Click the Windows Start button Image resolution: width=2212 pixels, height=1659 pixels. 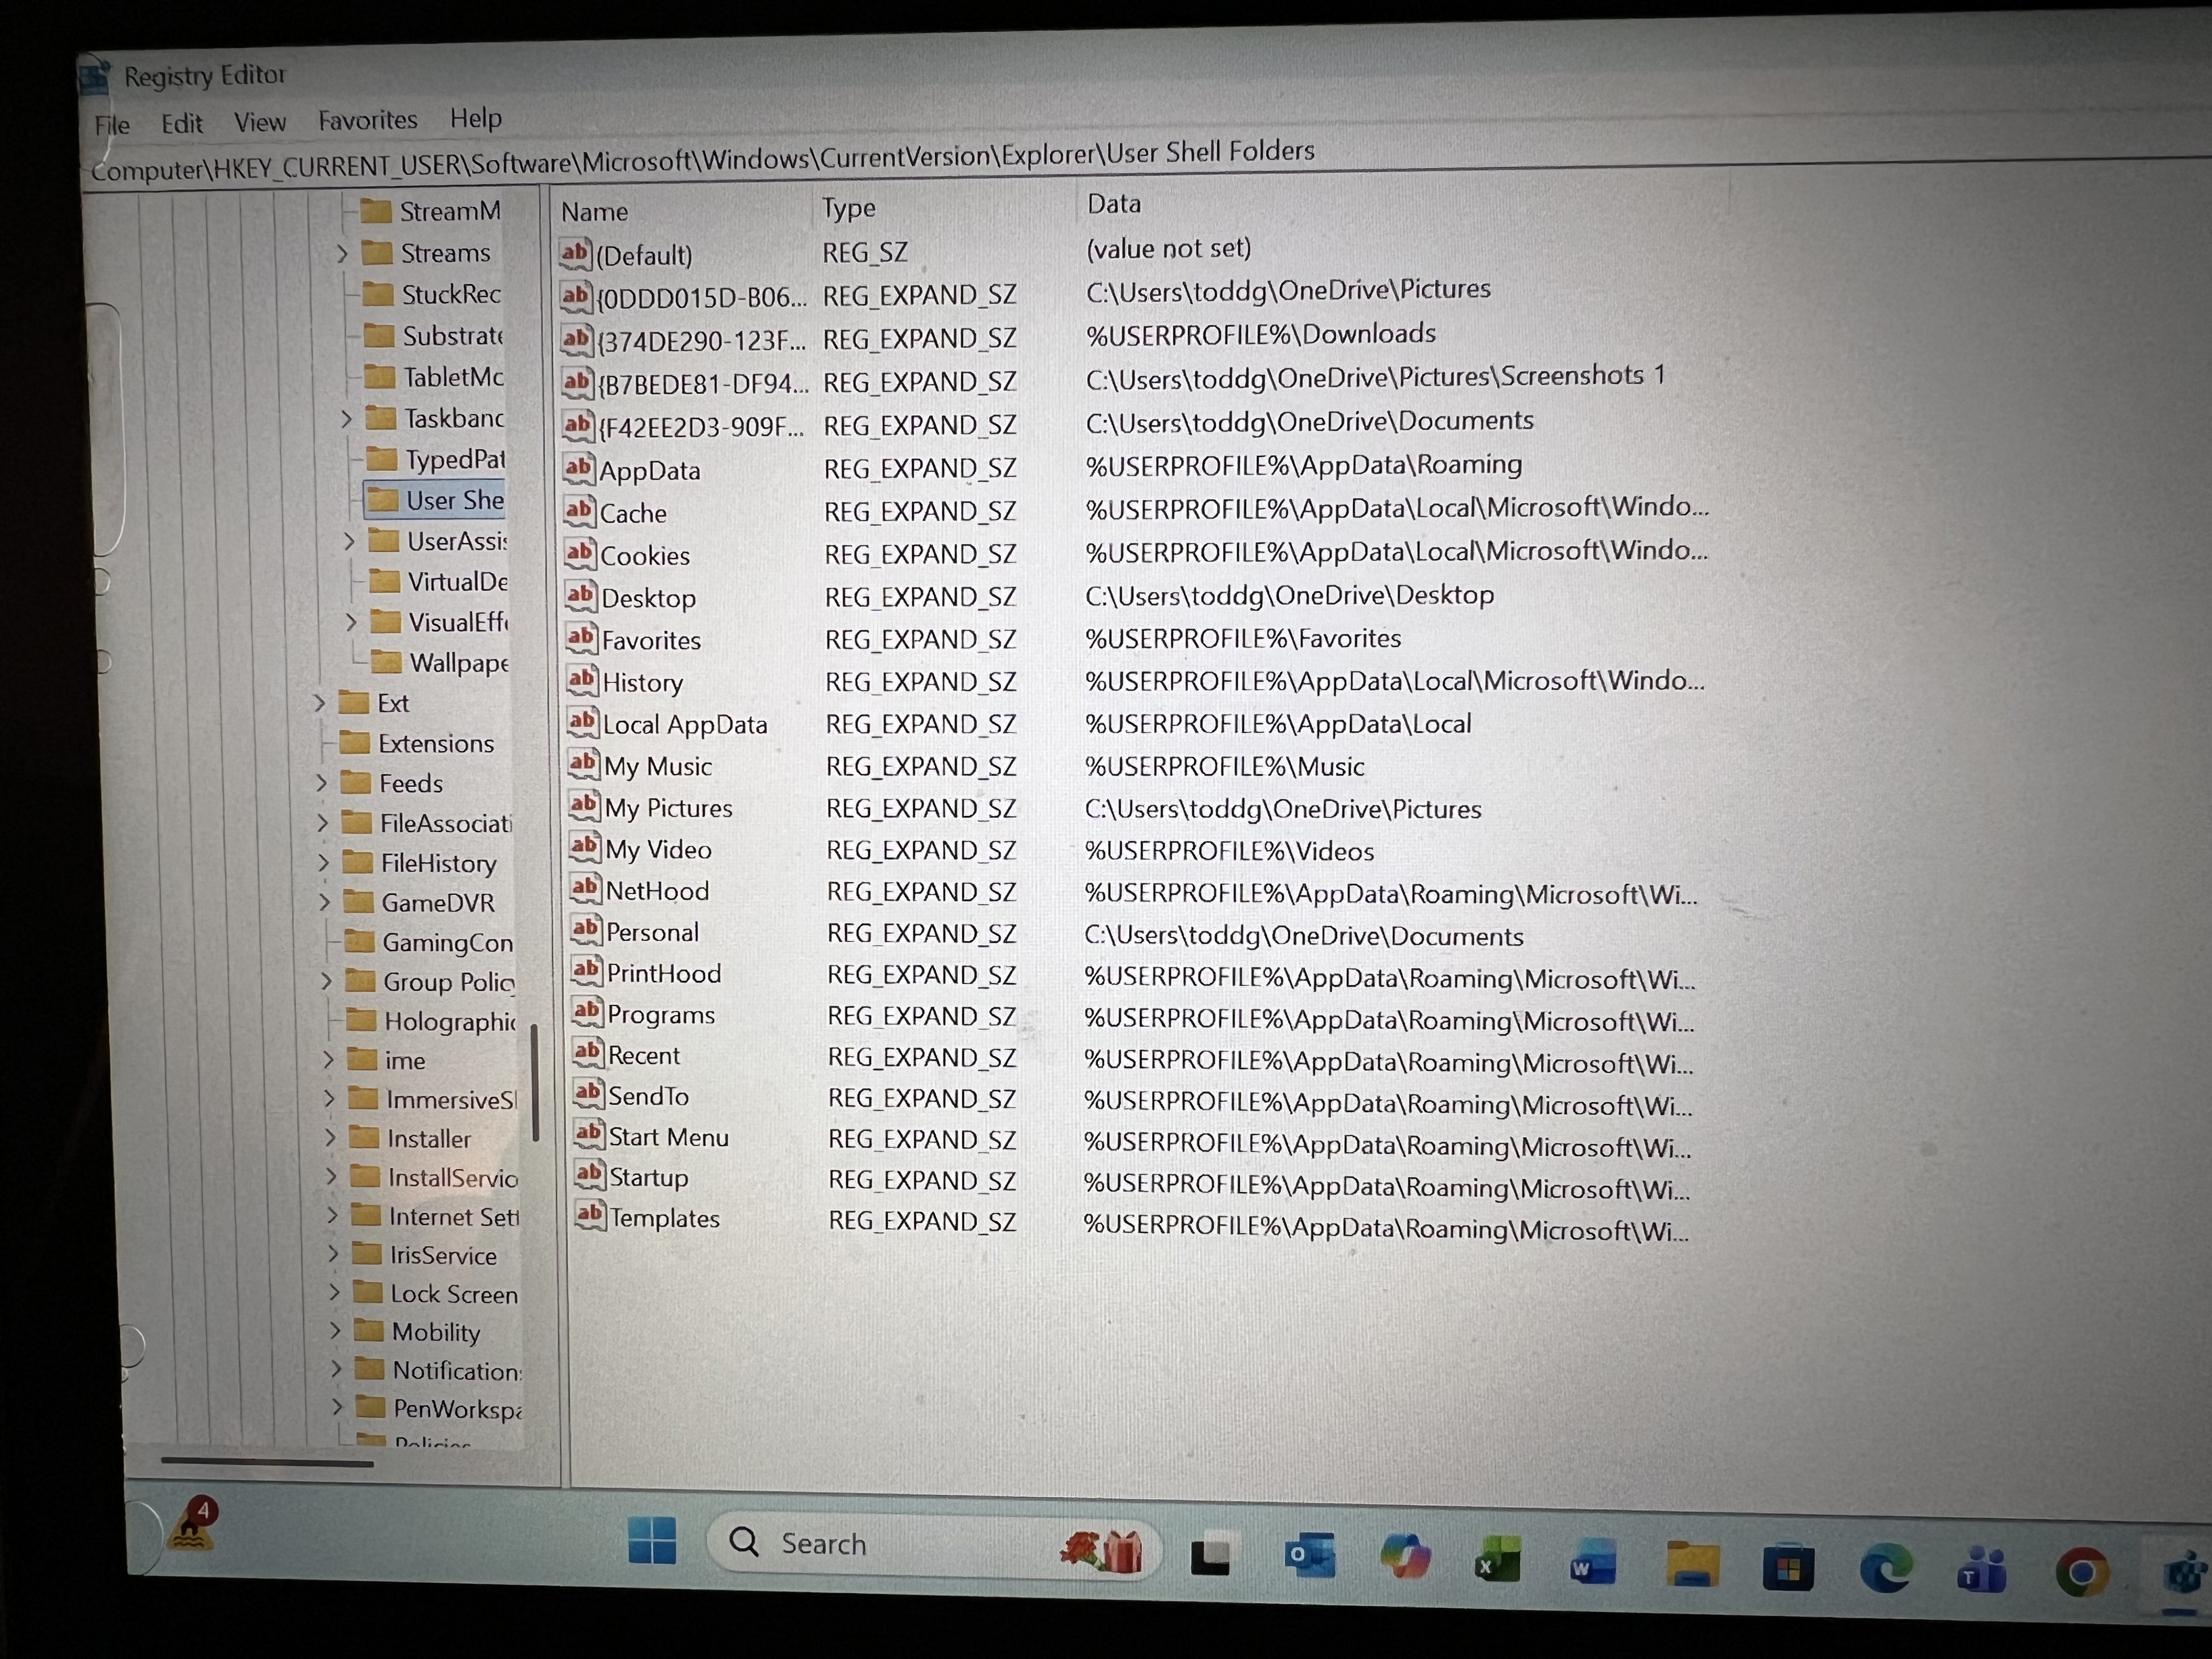click(x=652, y=1541)
